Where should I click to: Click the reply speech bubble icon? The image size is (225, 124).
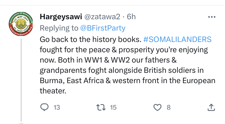[x=44, y=107]
